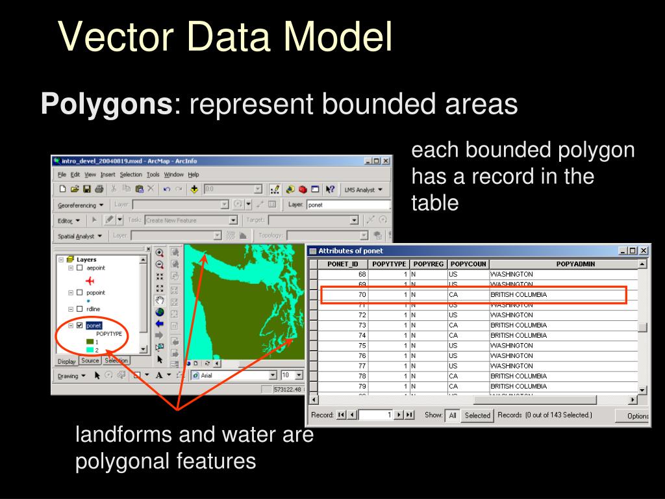Go back to previous extent blue arrow
This screenshot has width=665, height=499.
(x=160, y=324)
